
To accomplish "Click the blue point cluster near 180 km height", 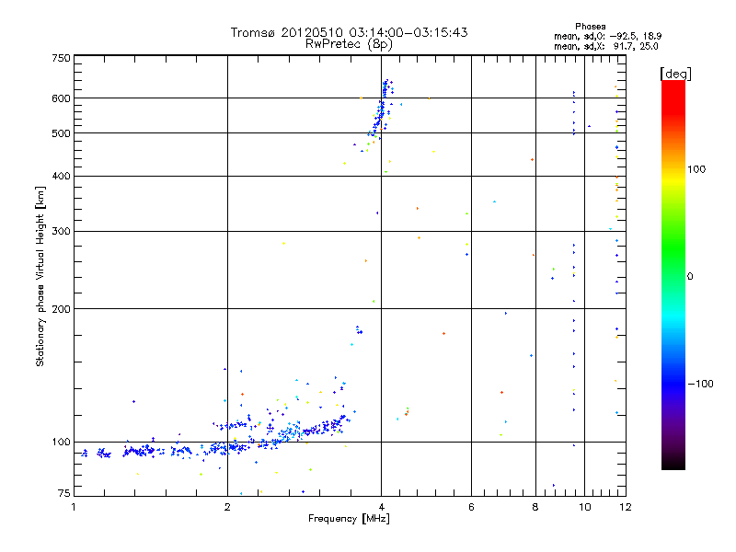I will pyautogui.click(x=359, y=330).
